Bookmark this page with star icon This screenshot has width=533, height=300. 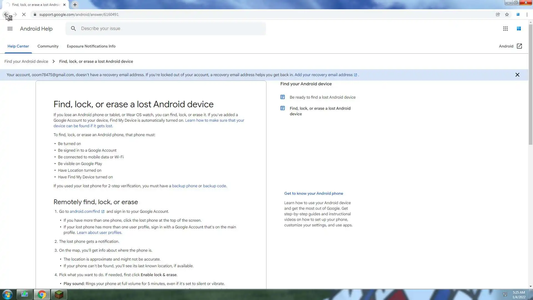(x=507, y=14)
